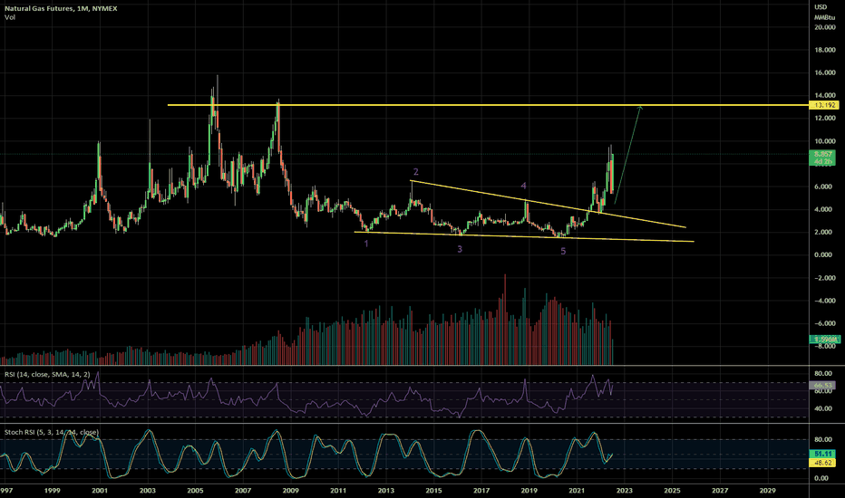Viewport: 845px width, 498px height.
Task: Click the MMBtu unit label
Action: pyautogui.click(x=824, y=18)
